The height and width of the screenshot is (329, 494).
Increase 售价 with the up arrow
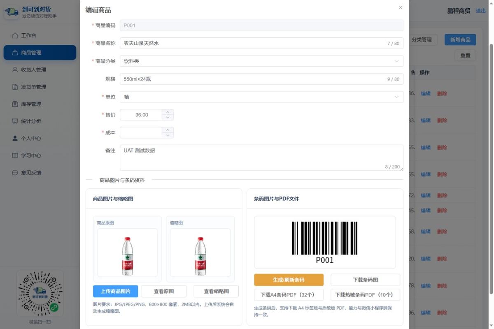(x=168, y=112)
